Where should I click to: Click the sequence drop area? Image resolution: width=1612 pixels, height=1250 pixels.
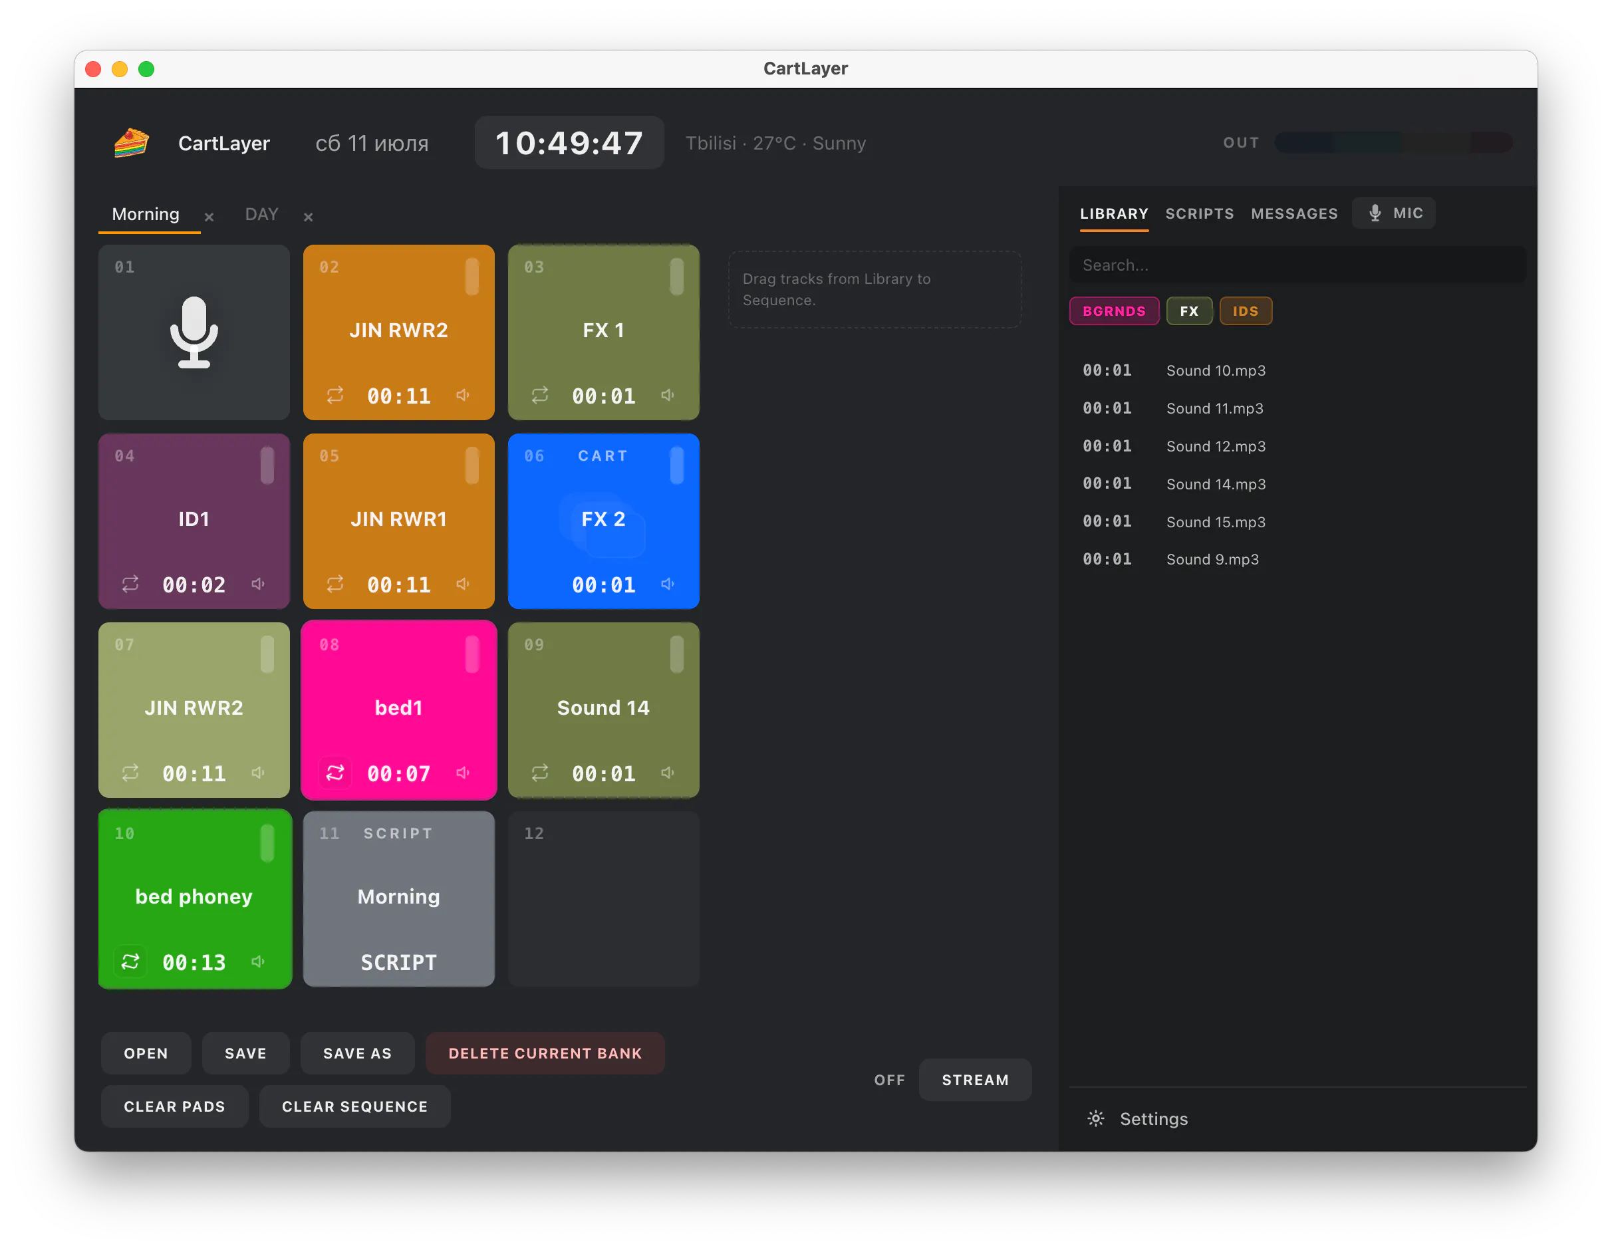coord(874,289)
